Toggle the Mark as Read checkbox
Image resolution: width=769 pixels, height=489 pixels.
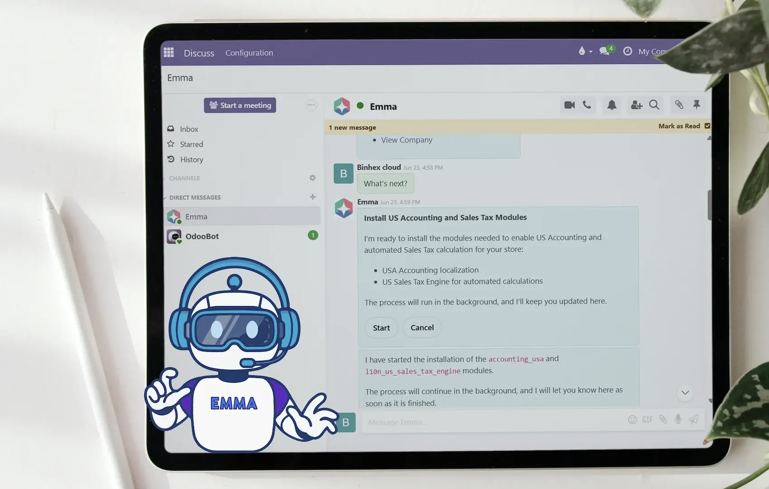tap(707, 126)
